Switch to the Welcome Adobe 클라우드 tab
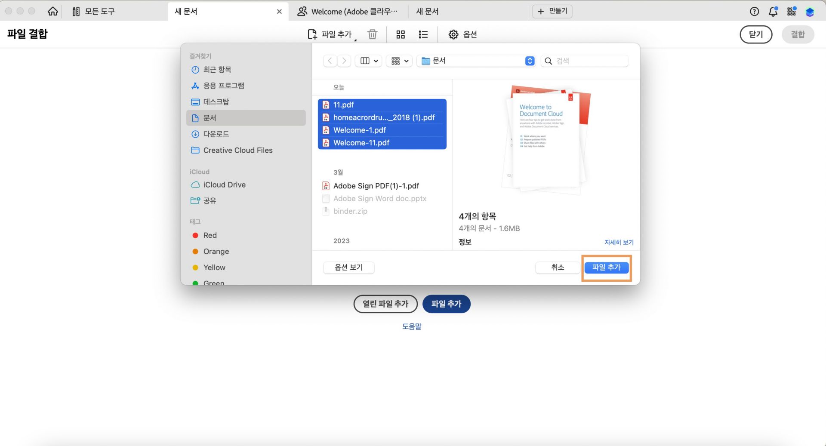 point(348,11)
